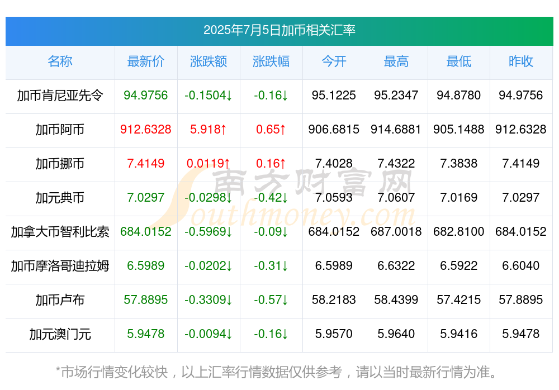Click the change value -0.0094↓
Viewport: 559px width, 390px height.
point(208,334)
